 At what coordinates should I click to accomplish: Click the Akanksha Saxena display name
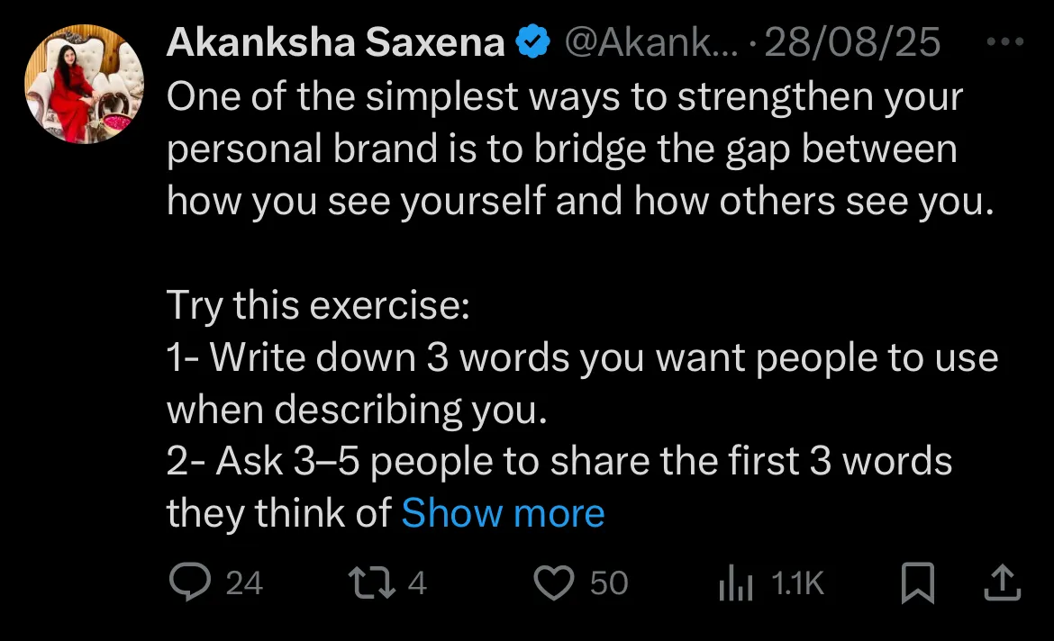335,42
